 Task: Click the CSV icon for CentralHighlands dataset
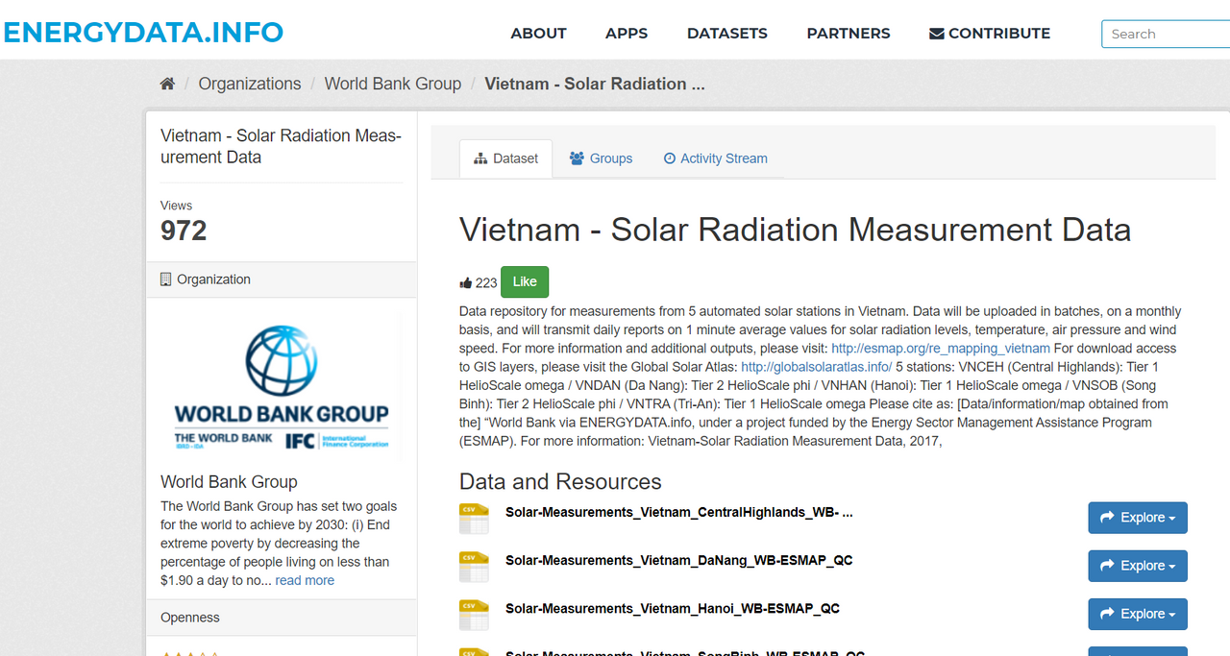click(474, 519)
